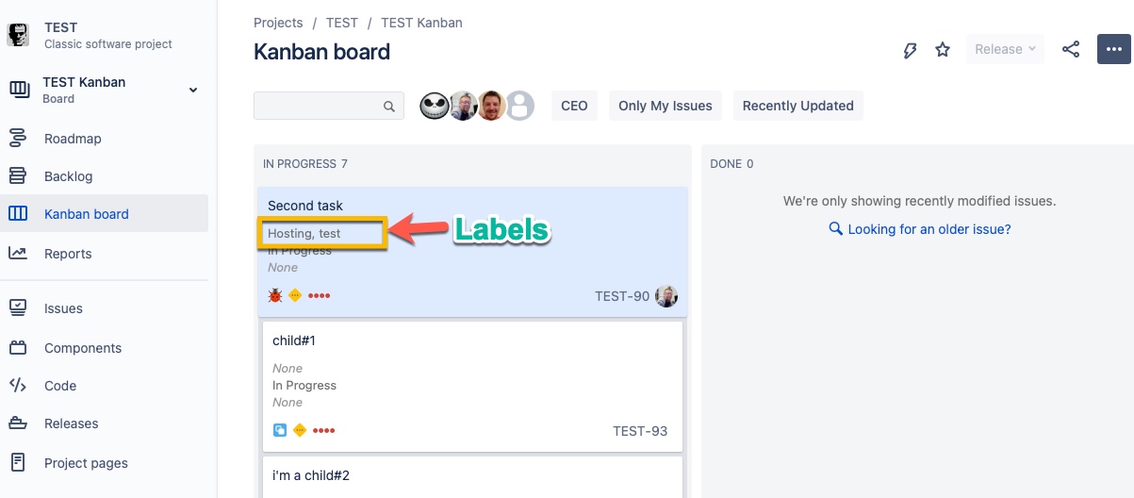Open the share board icon
Viewport: 1134px width, 498px height.
click(1071, 49)
